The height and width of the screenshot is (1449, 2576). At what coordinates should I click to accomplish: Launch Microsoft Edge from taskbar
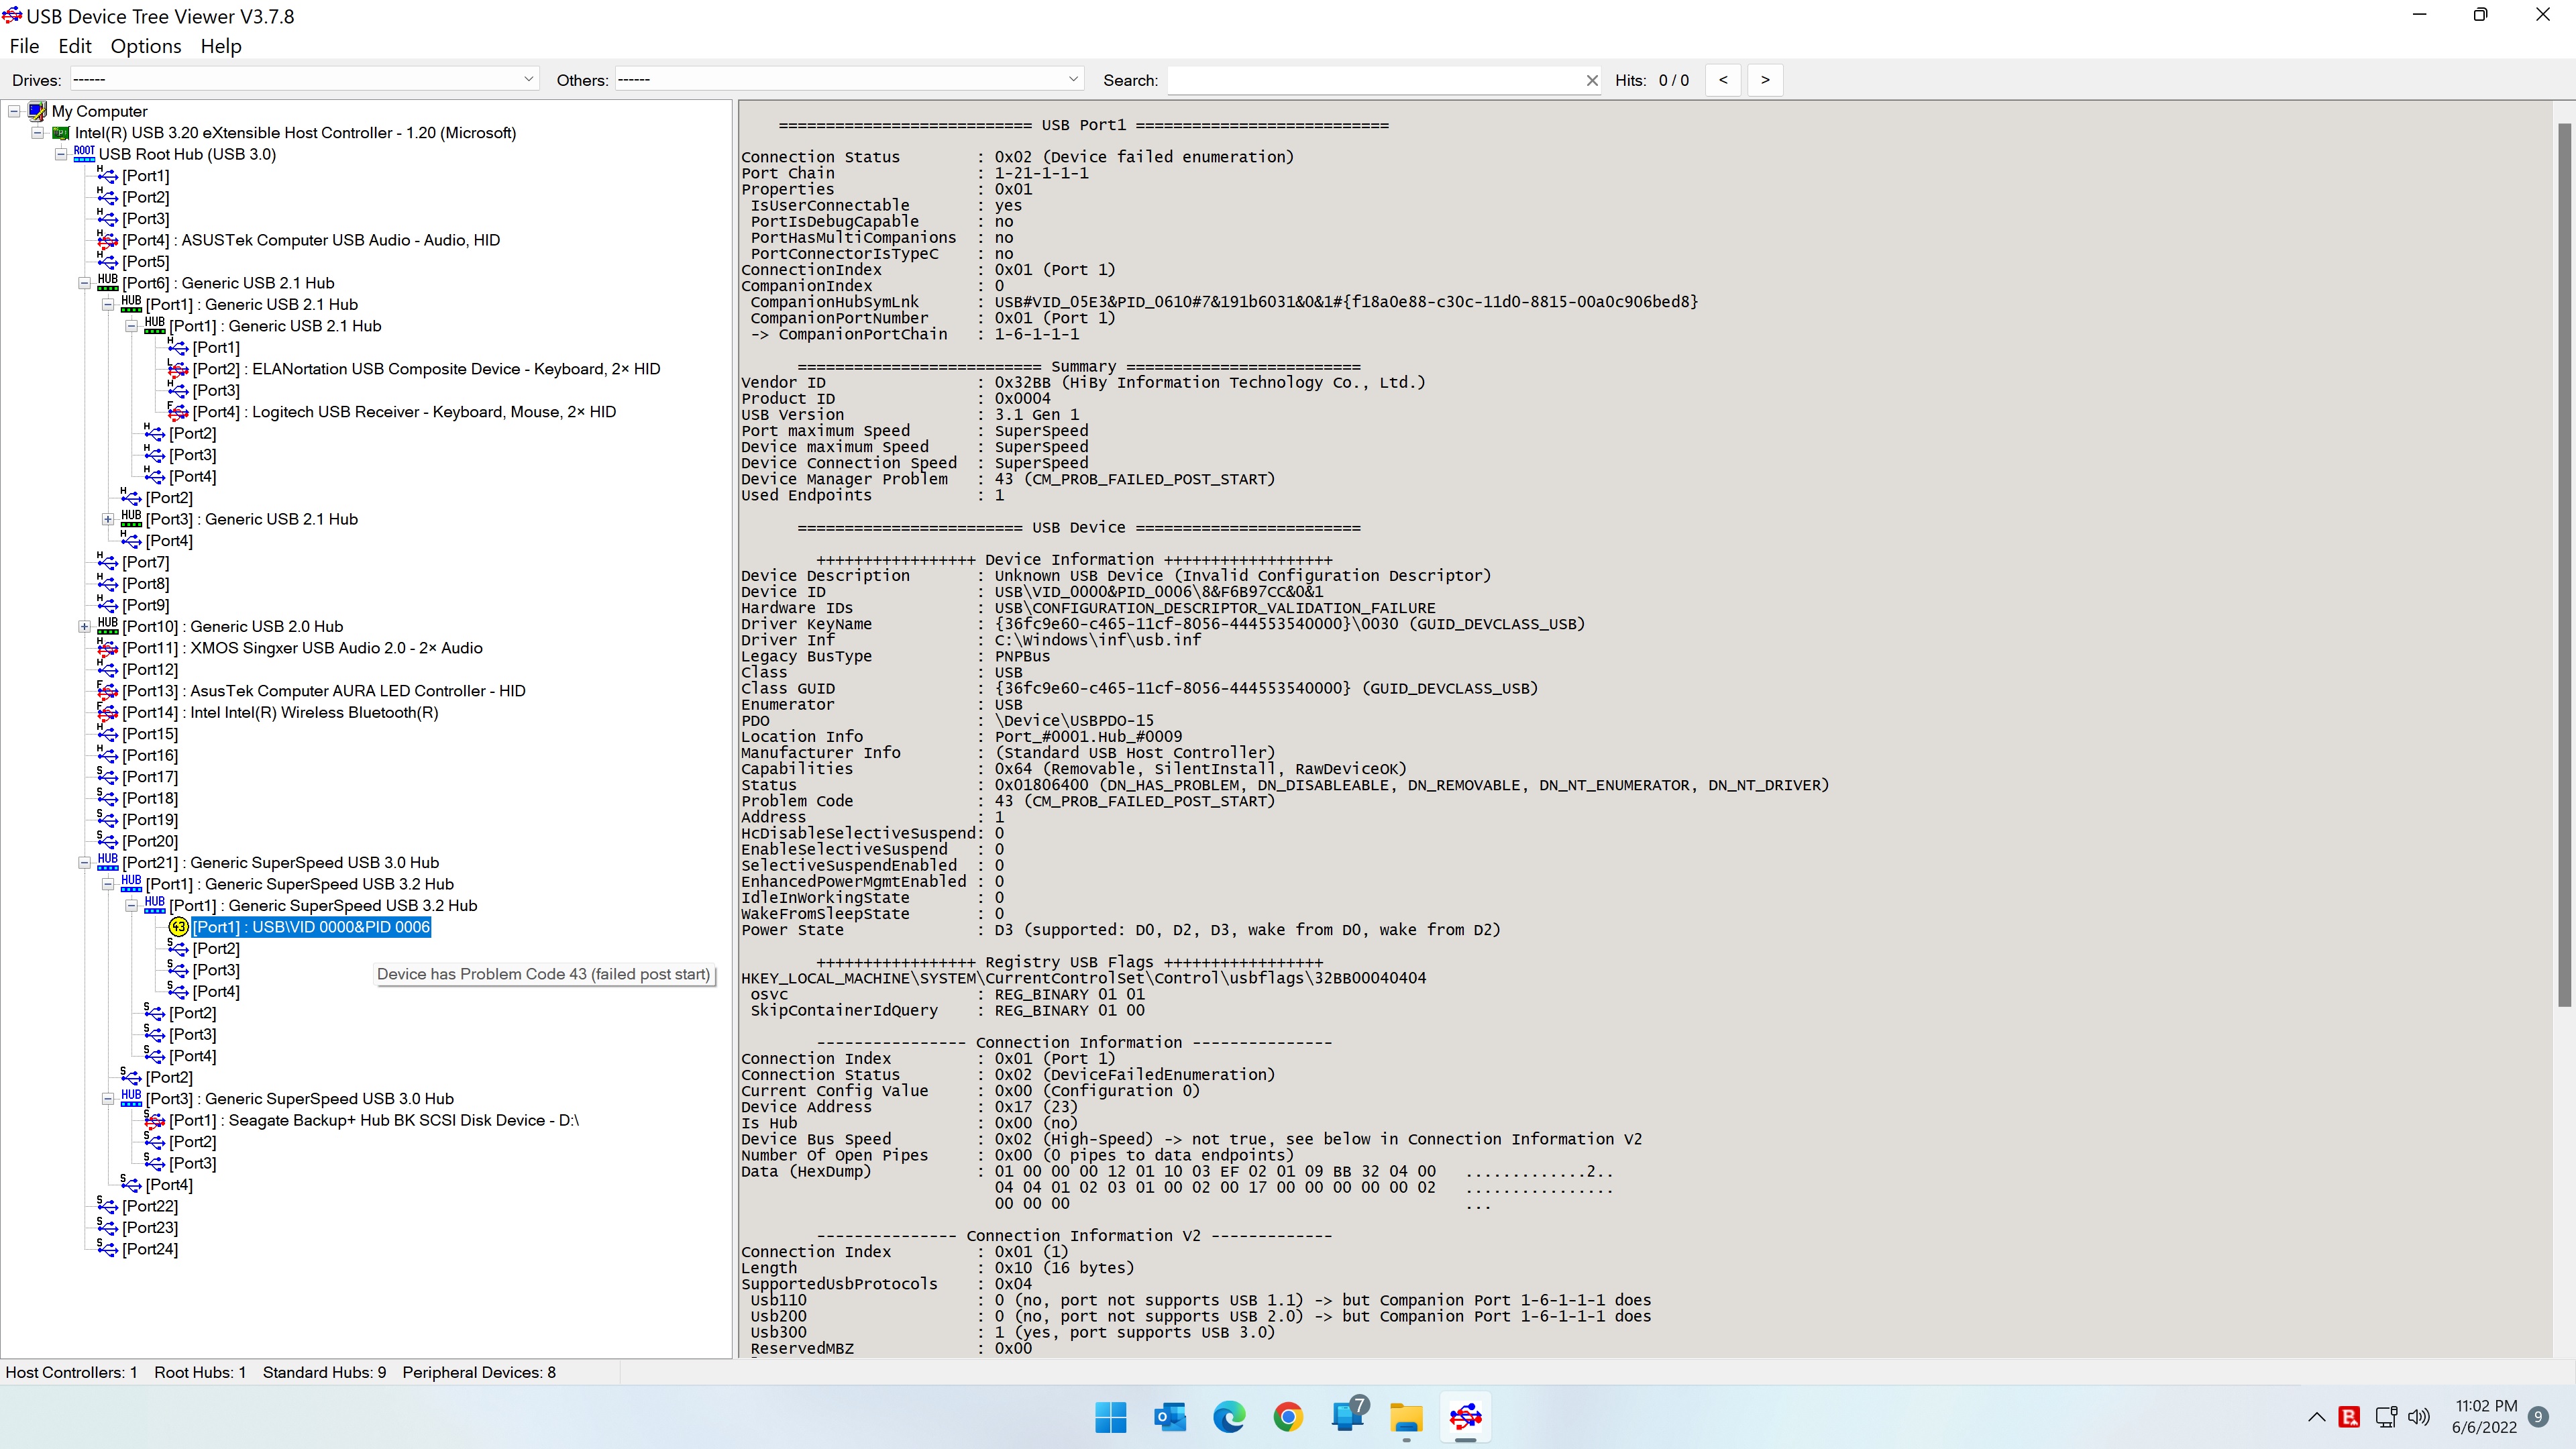[1229, 1416]
